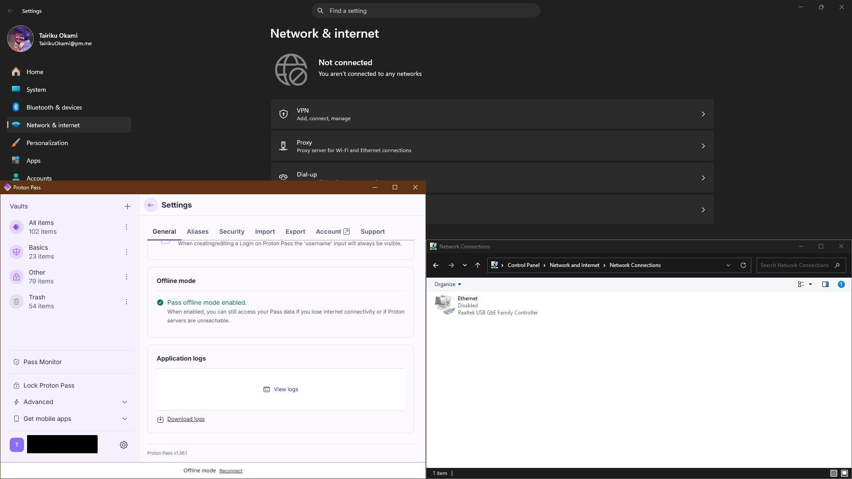This screenshot has height=479, width=852.
Task: Add a new vault with the plus icon
Action: point(127,206)
